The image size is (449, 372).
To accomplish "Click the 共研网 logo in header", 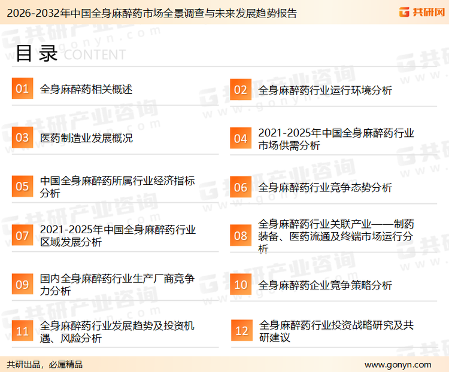I will tap(420, 12).
